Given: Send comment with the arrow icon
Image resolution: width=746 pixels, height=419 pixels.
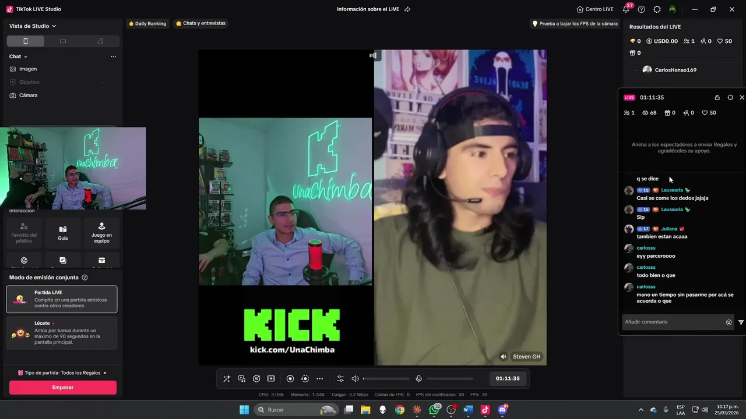Looking at the screenshot, I should (741, 322).
